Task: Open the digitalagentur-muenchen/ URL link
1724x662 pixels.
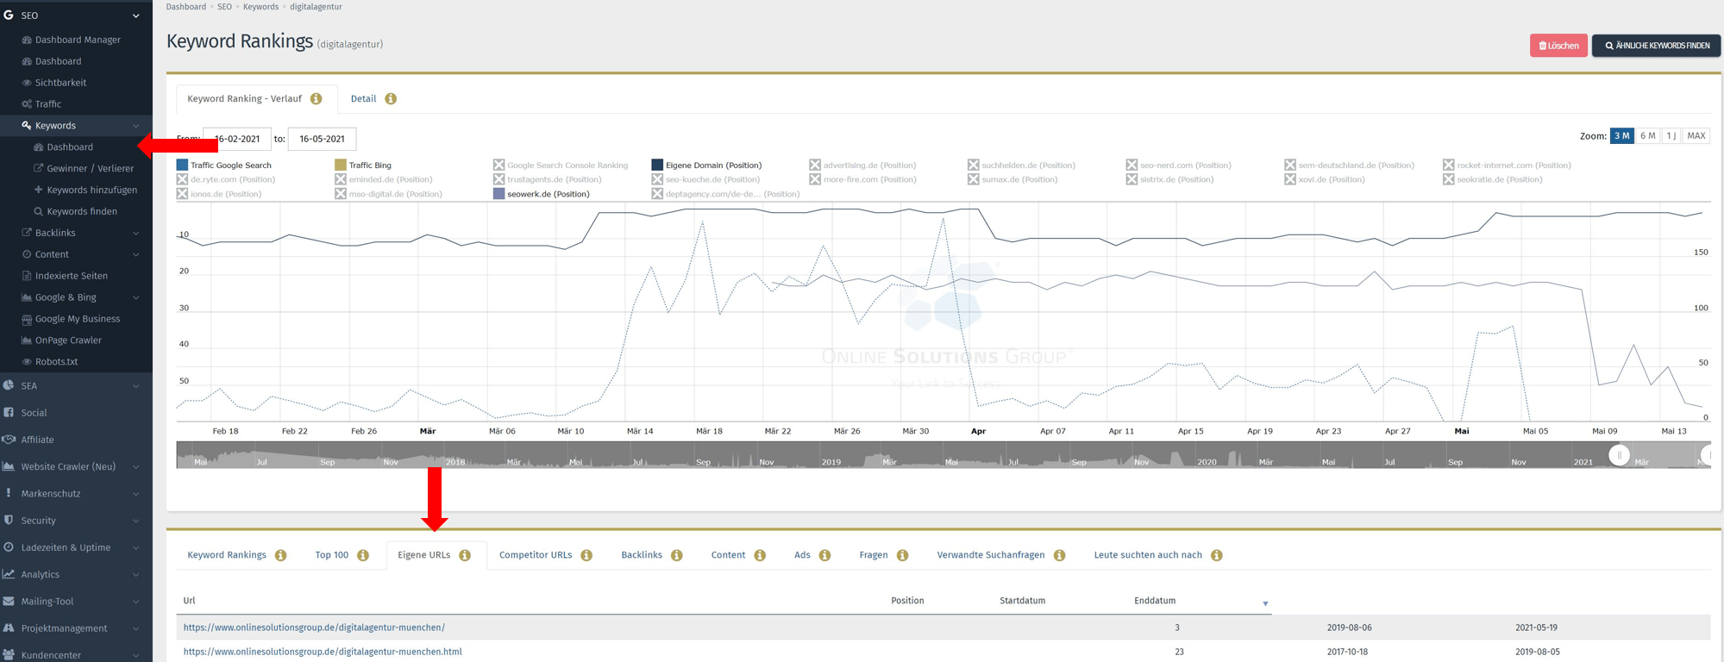Action: pos(314,628)
